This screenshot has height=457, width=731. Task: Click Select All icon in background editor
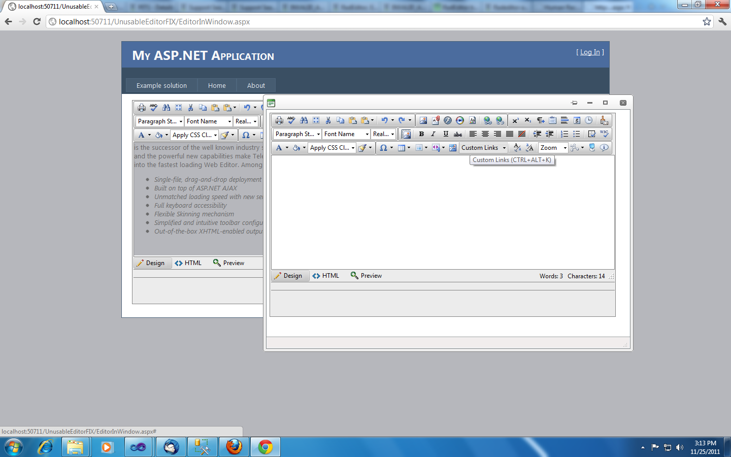tap(178, 108)
